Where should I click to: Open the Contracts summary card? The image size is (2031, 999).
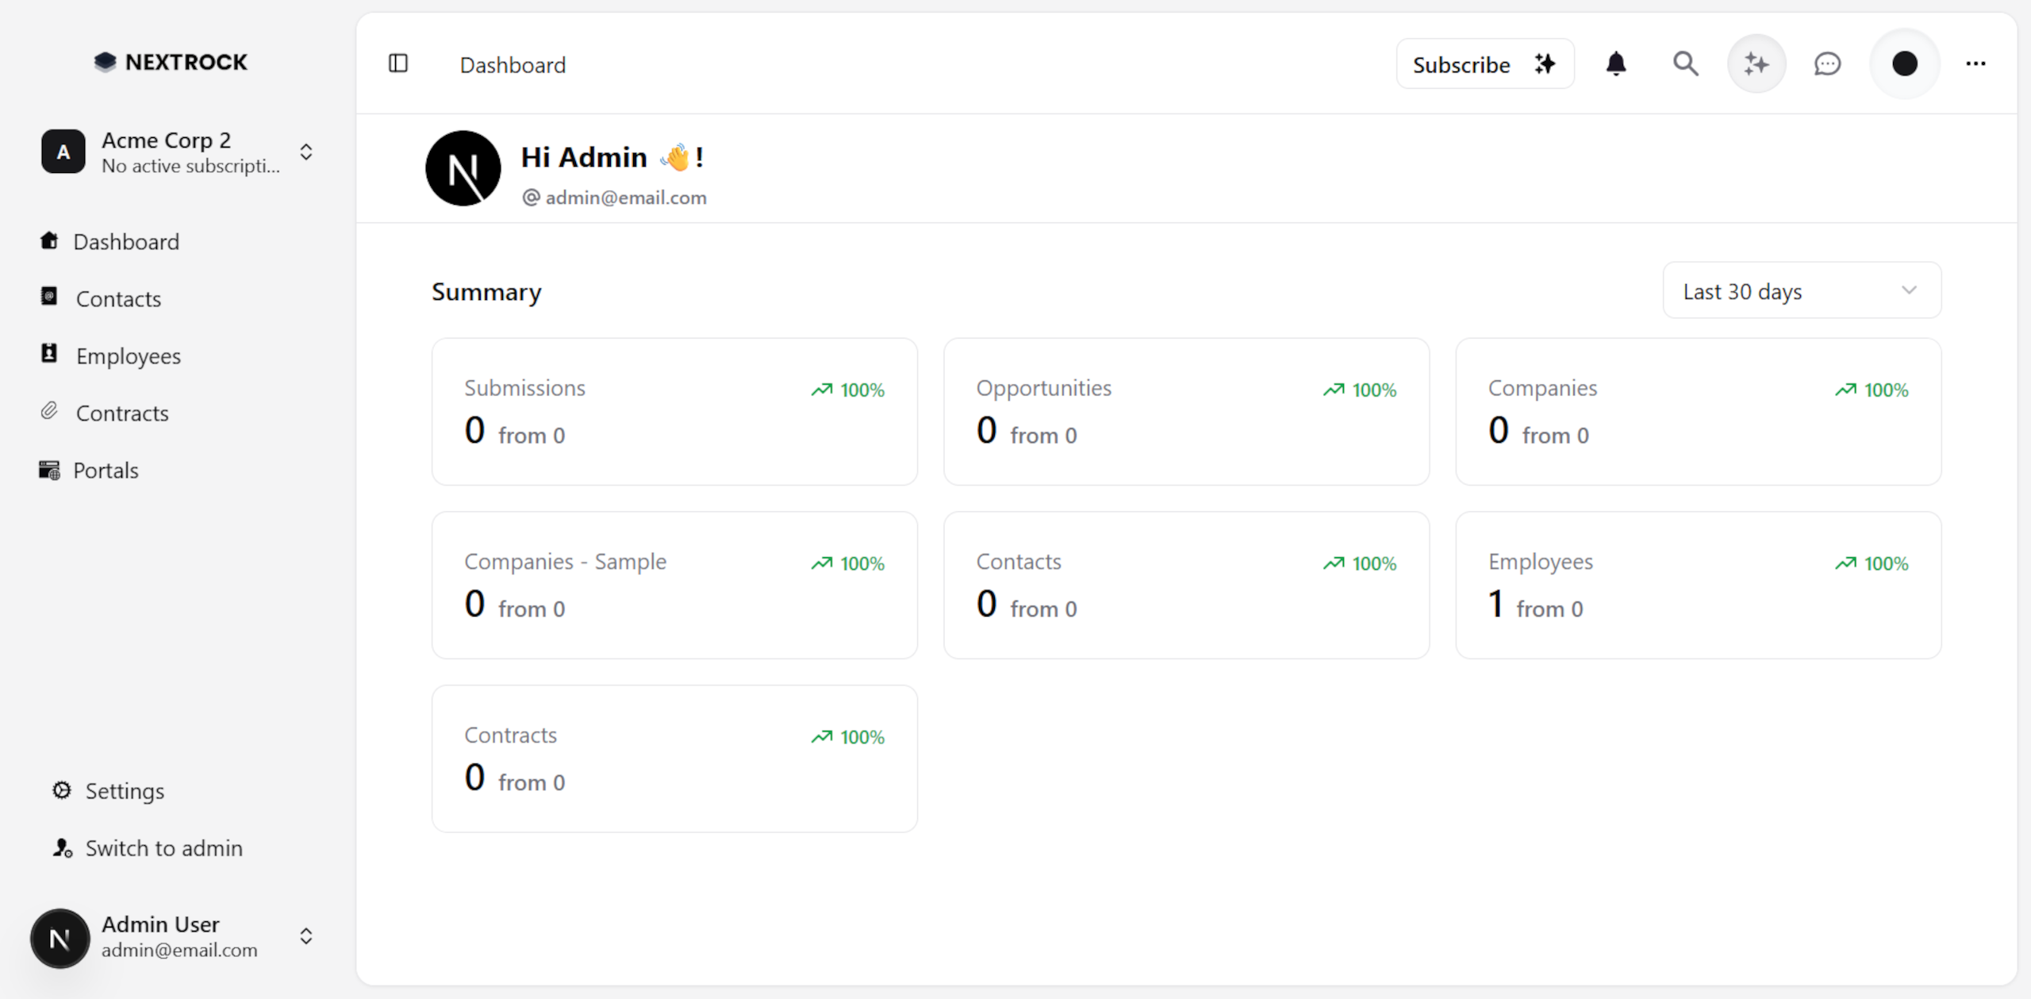point(674,758)
